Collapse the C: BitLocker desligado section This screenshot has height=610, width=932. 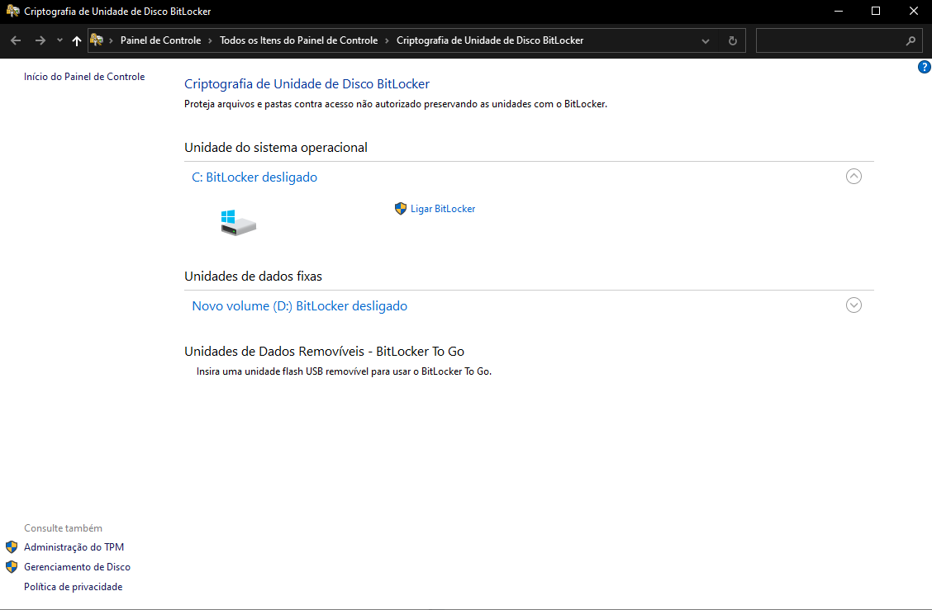pos(854,177)
